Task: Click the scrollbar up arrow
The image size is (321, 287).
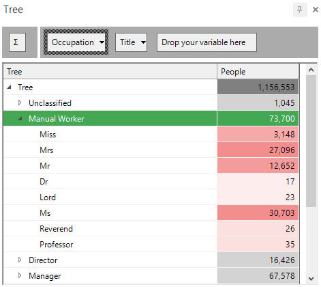Action: (x=311, y=70)
